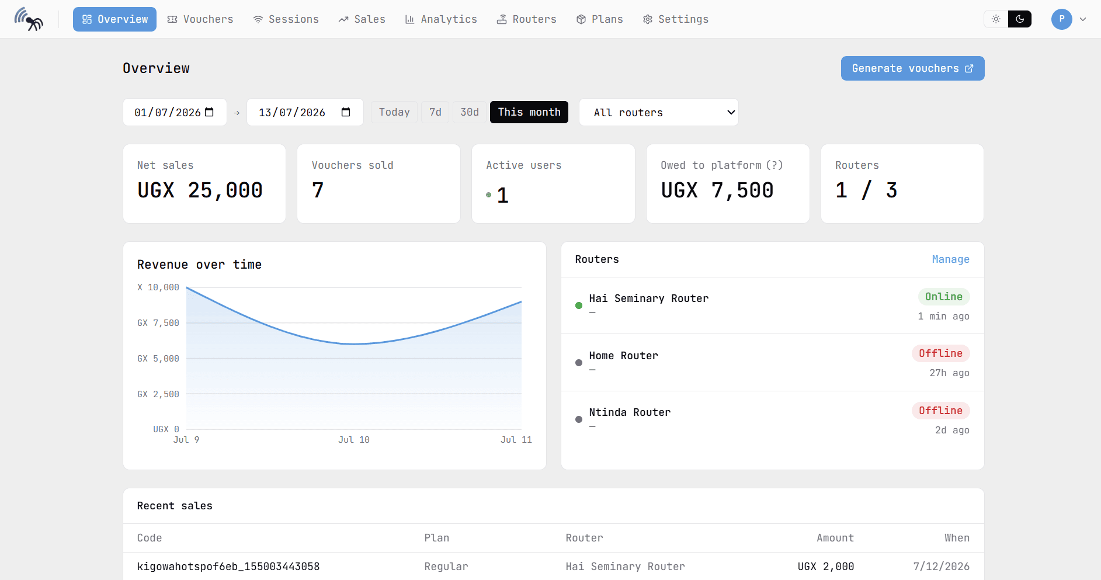Viewport: 1101px width, 580px height.
Task: Open the All routers dropdown
Action: click(x=659, y=112)
